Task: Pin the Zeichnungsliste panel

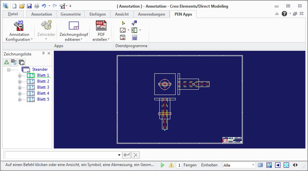Action: [x=43, y=53]
